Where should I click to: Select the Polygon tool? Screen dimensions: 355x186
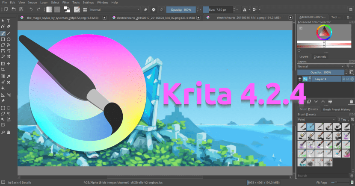tap(3, 45)
